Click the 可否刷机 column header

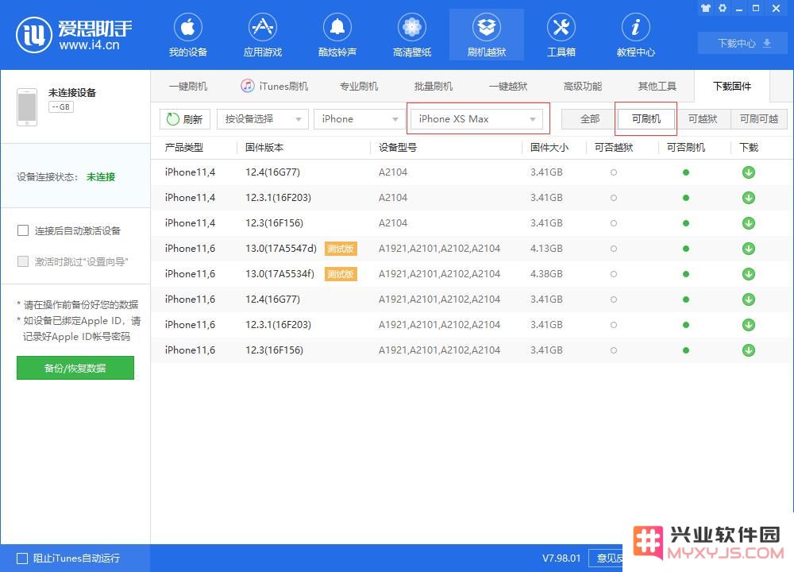tap(686, 148)
